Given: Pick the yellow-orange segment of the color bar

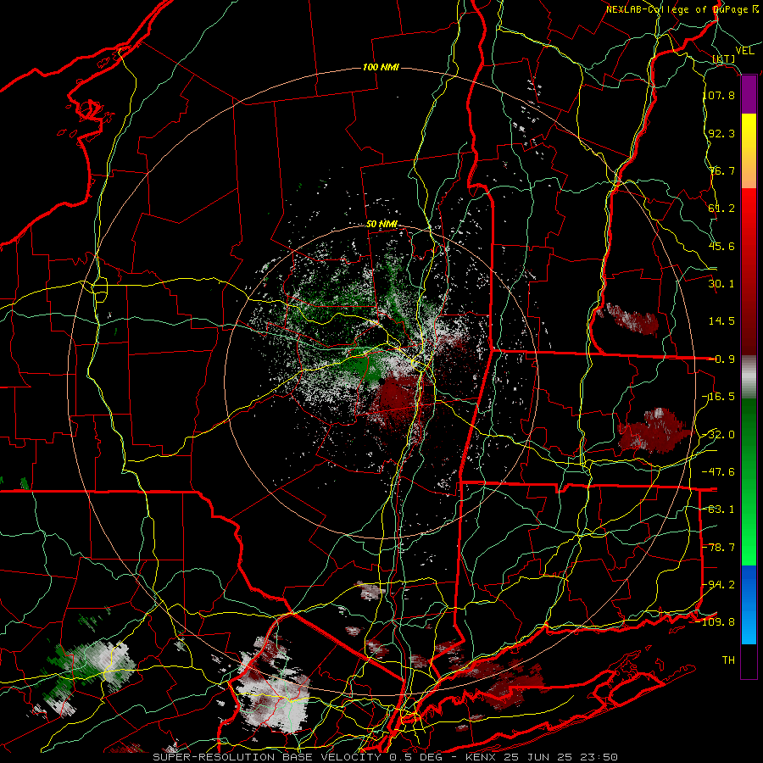Looking at the screenshot, I should coord(749,151).
